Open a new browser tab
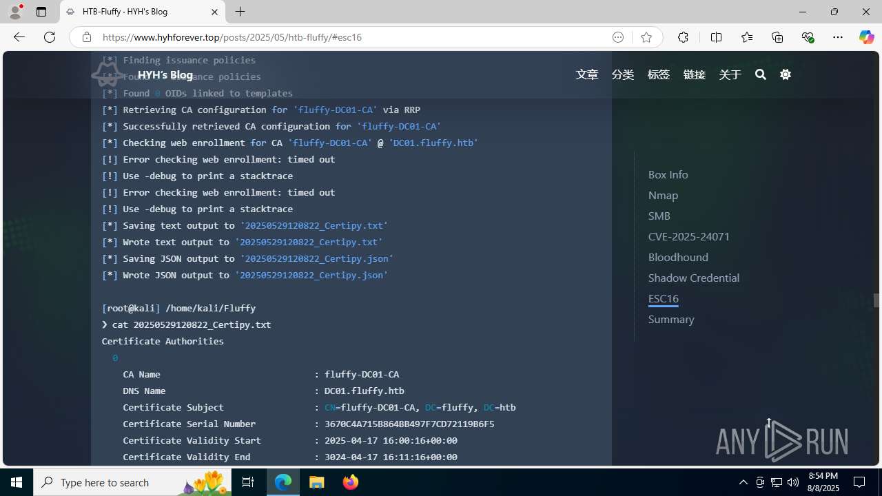The image size is (882, 496). click(240, 12)
